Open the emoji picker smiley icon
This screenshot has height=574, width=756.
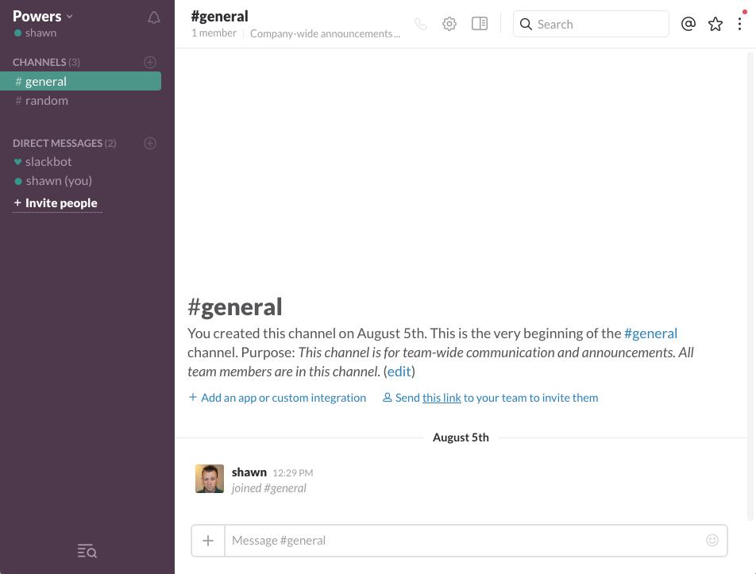pyautogui.click(x=712, y=541)
